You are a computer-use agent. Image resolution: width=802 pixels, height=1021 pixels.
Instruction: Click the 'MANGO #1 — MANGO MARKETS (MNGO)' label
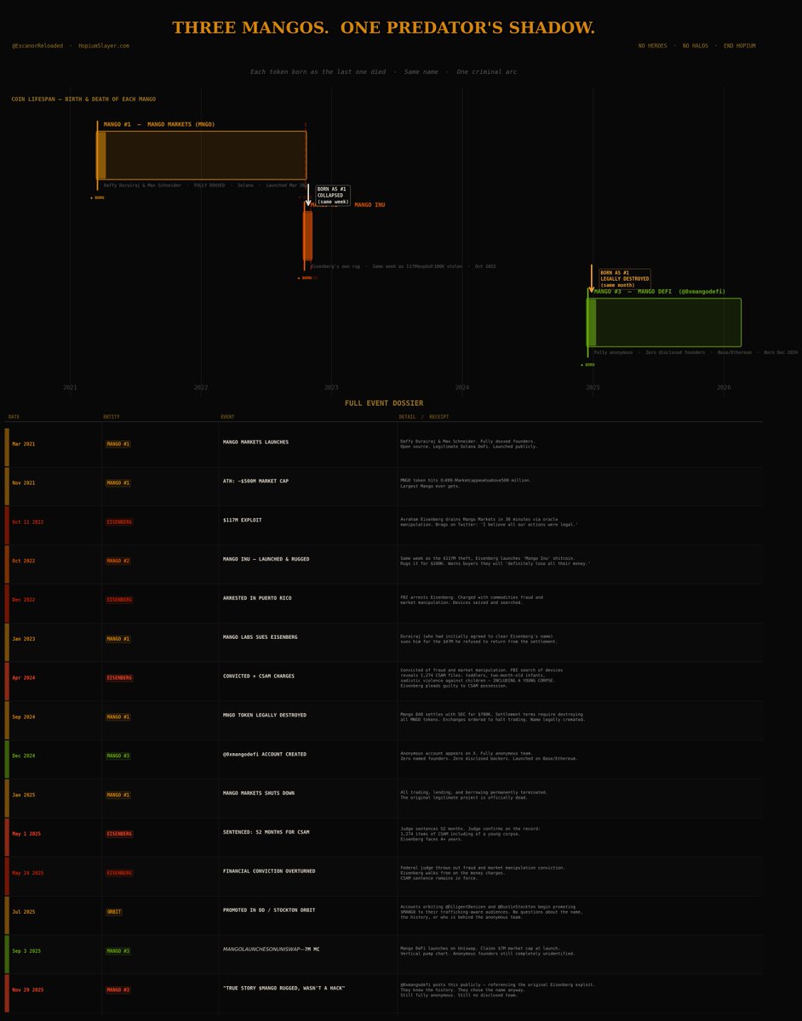pyautogui.click(x=159, y=124)
